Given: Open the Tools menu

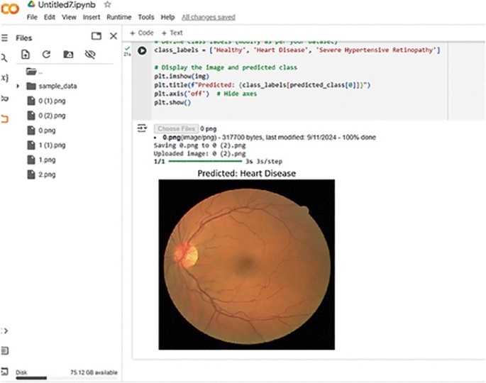Looking at the screenshot, I should (145, 17).
